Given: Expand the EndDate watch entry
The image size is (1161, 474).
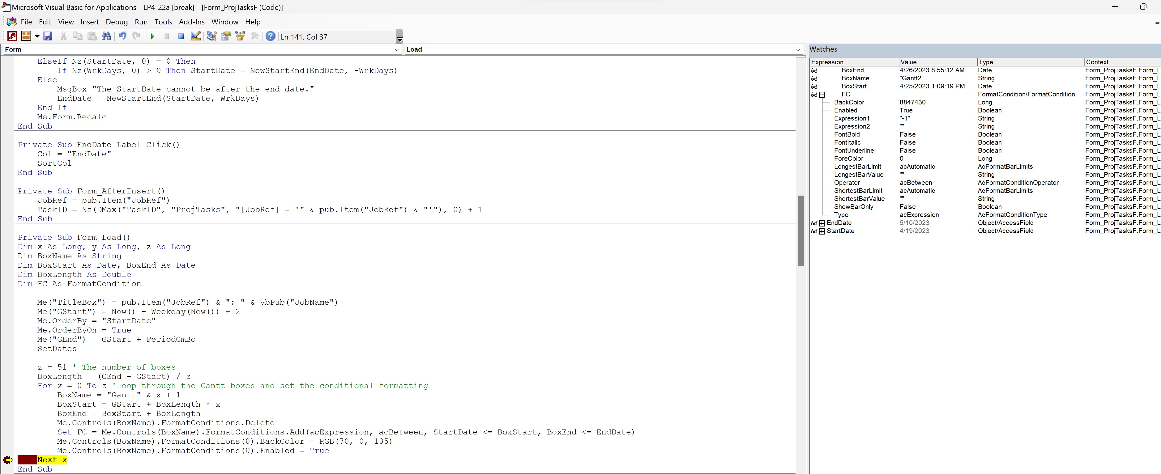Looking at the screenshot, I should click(x=822, y=223).
